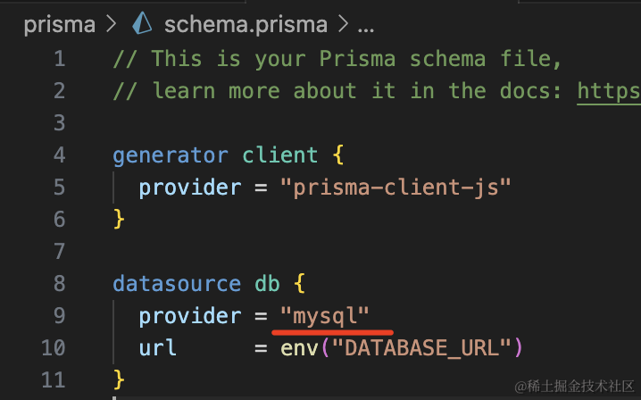The width and height of the screenshot is (641, 400).
Task: Click the db identifier on line 8
Action: tap(267, 284)
